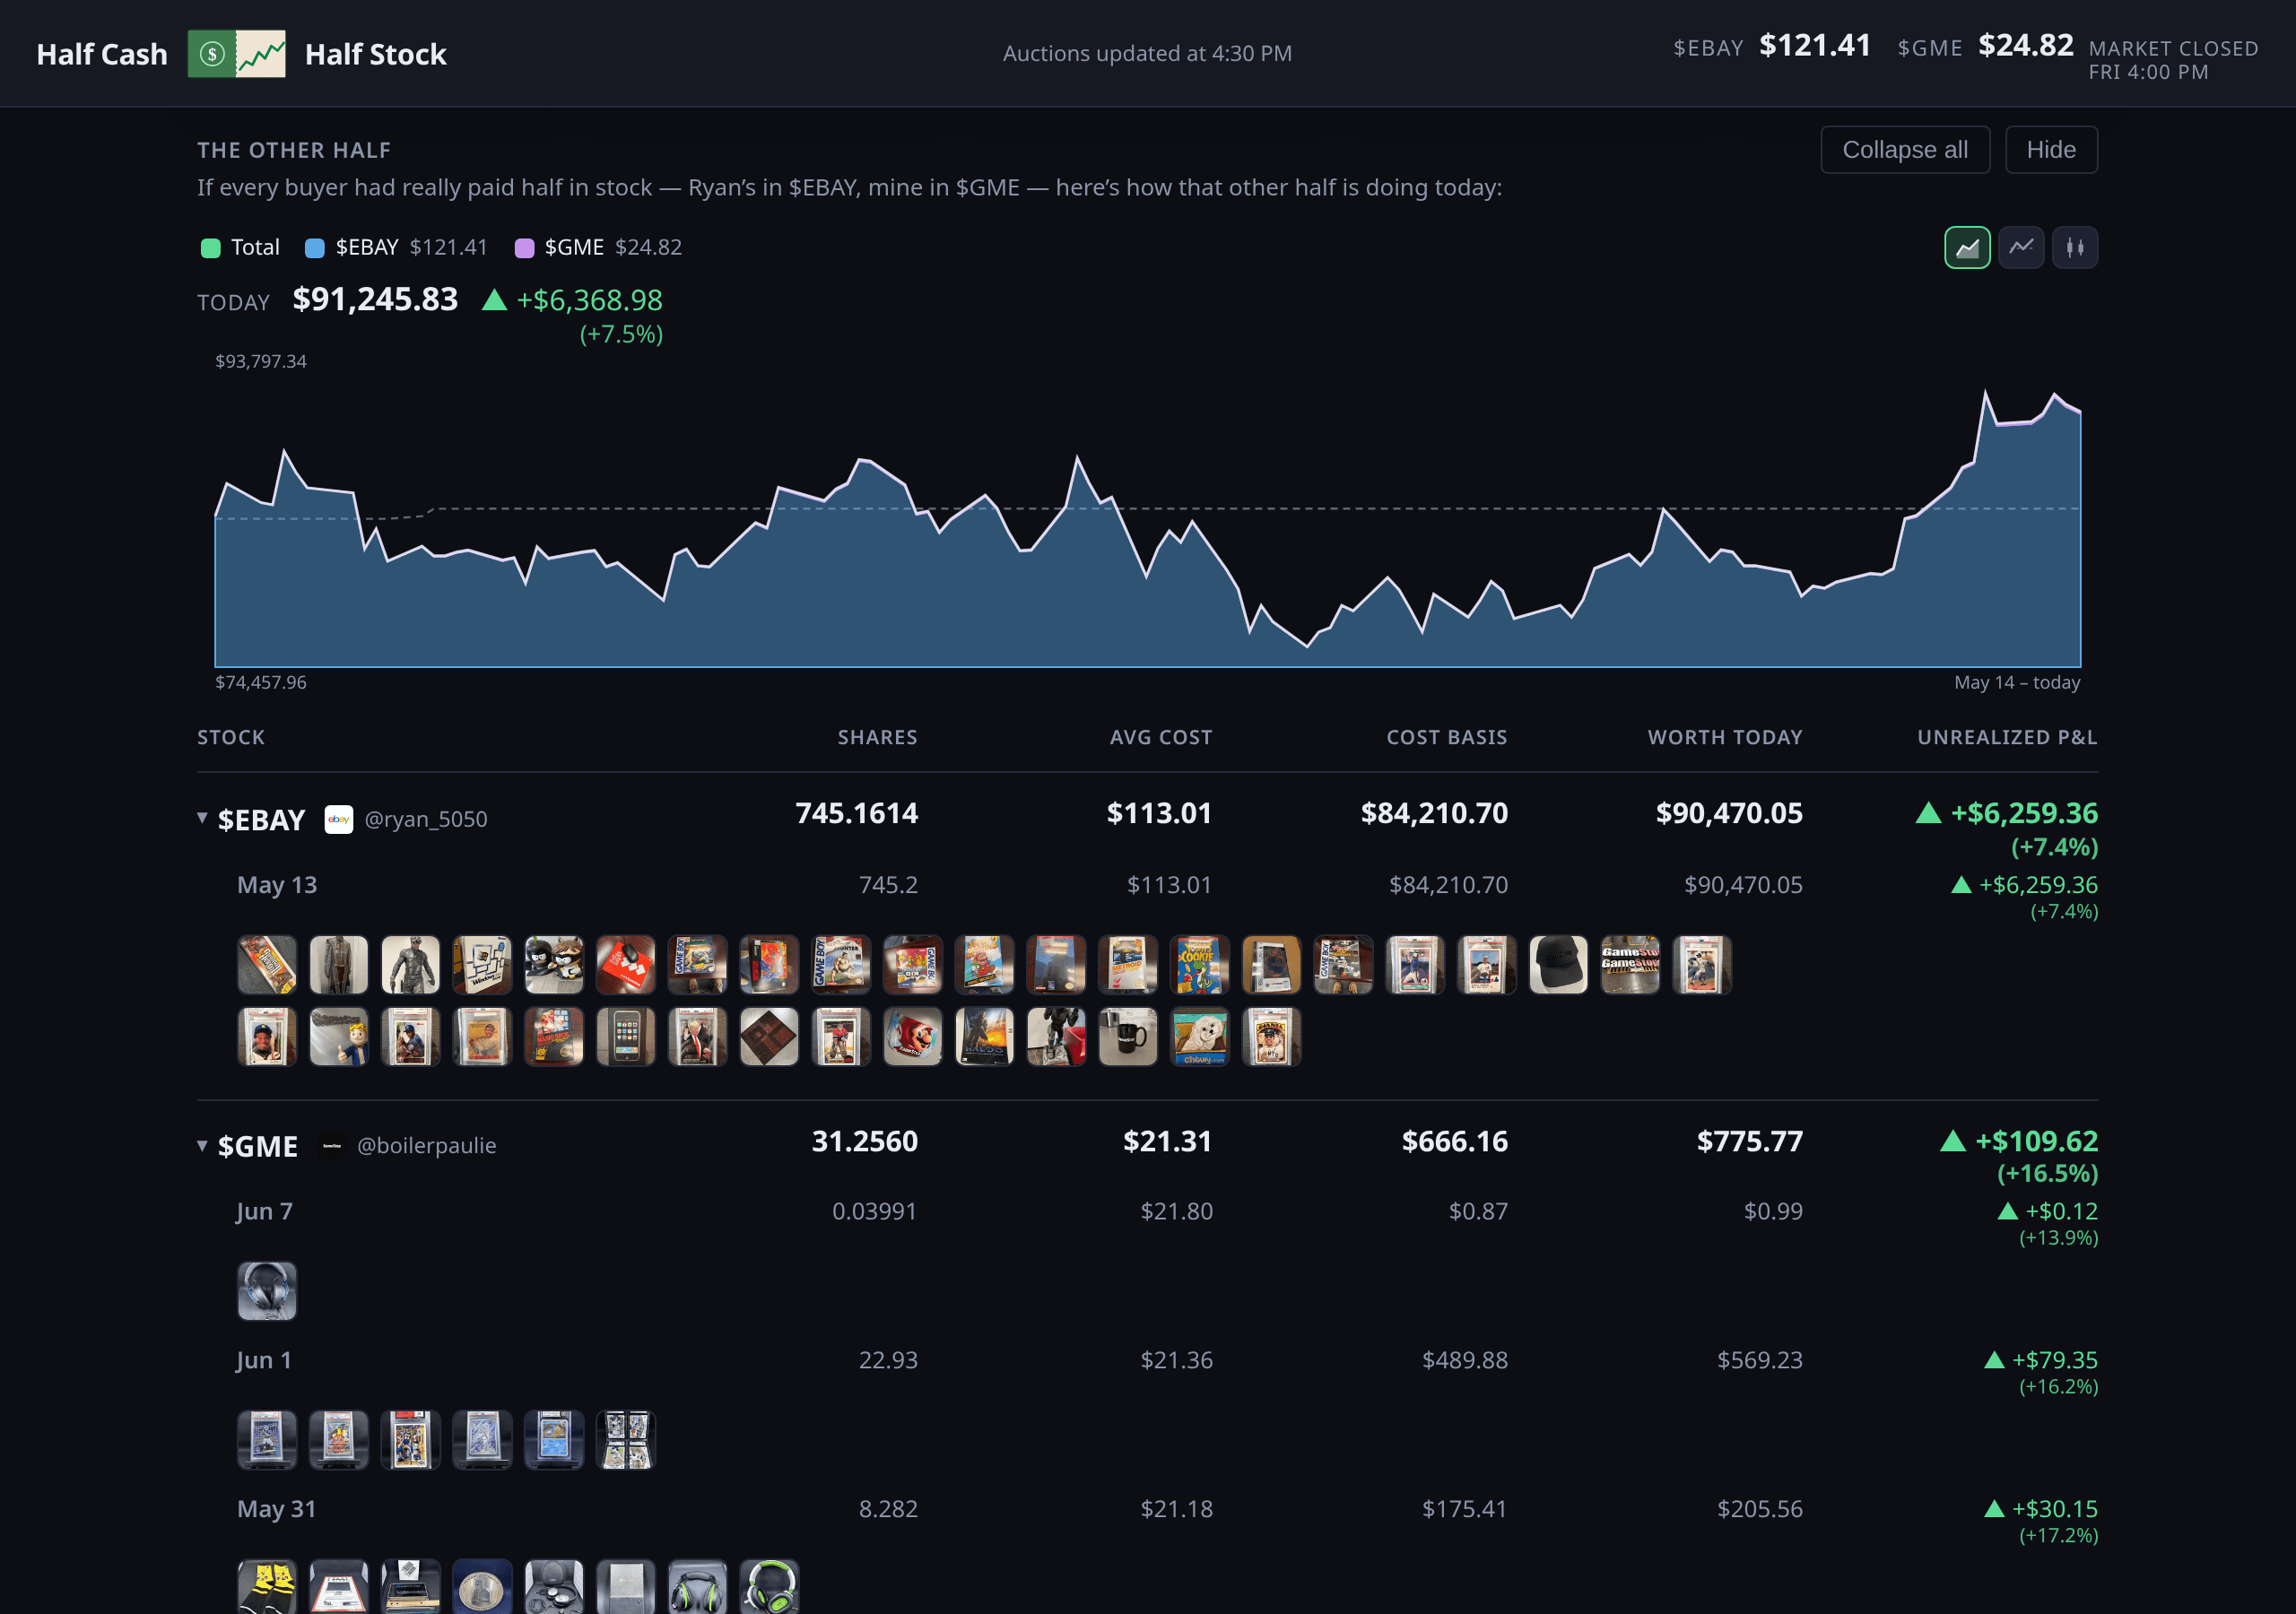Click the UNREALIZED P&L column header
The width and height of the screenshot is (2296, 1614).
pyautogui.click(x=2006, y=737)
